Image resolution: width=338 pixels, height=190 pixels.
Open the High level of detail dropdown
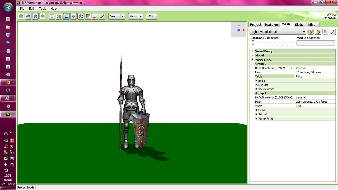[278, 32]
